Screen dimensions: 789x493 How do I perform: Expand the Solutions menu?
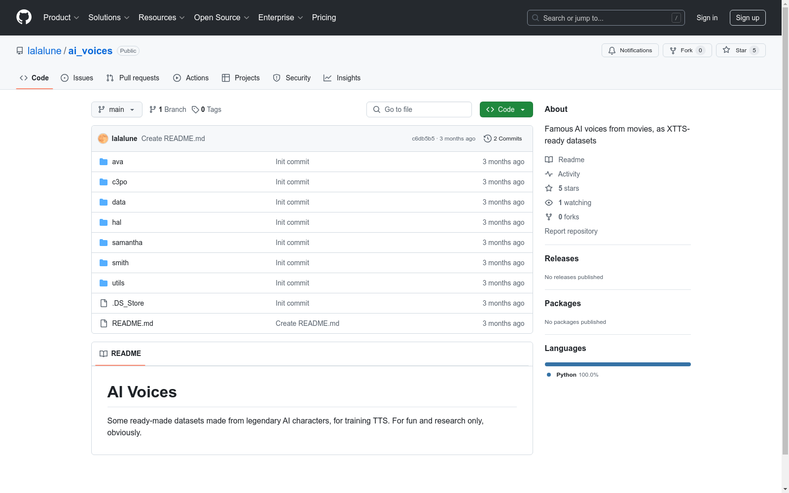(109, 18)
